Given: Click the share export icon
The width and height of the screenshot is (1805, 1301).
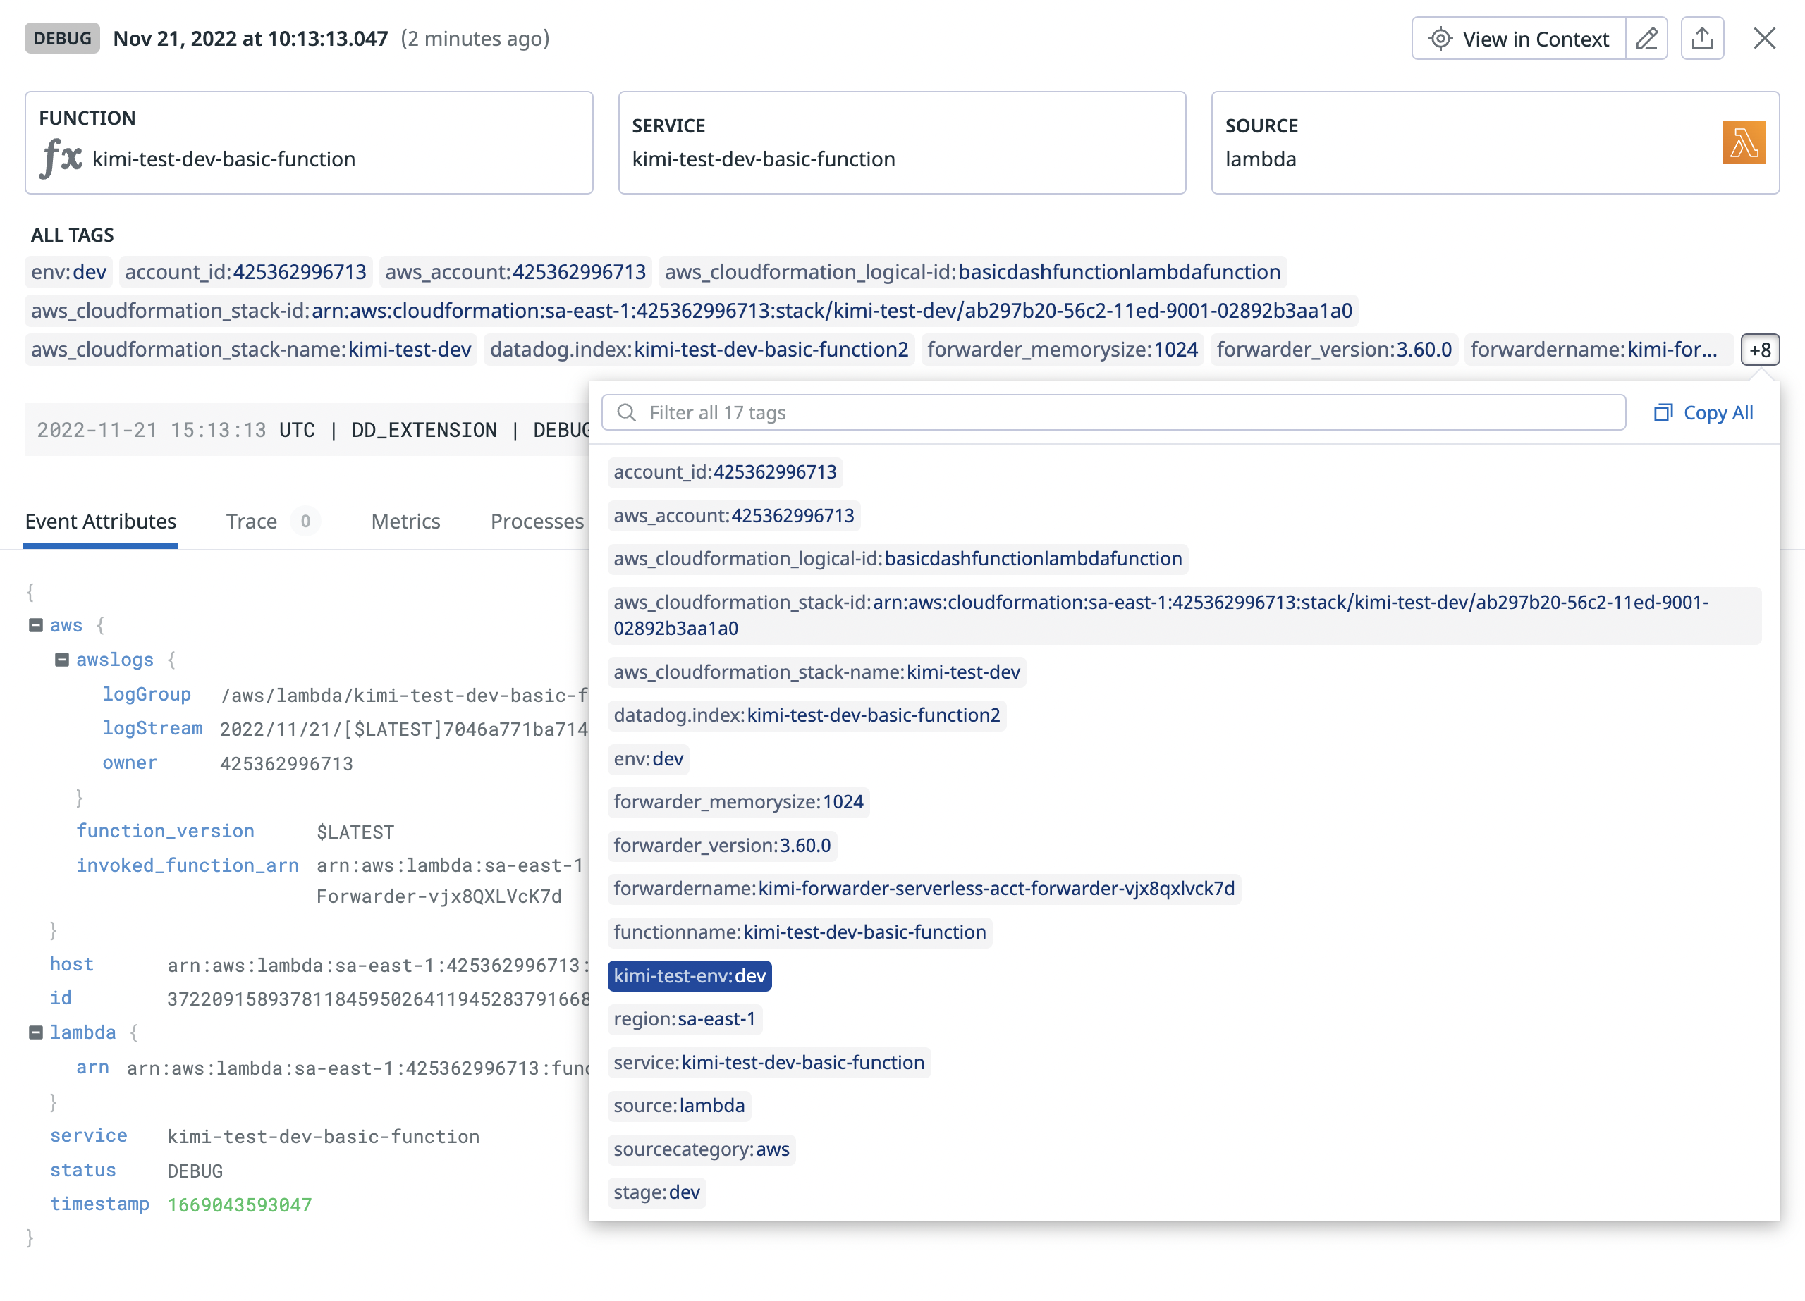Looking at the screenshot, I should point(1701,38).
